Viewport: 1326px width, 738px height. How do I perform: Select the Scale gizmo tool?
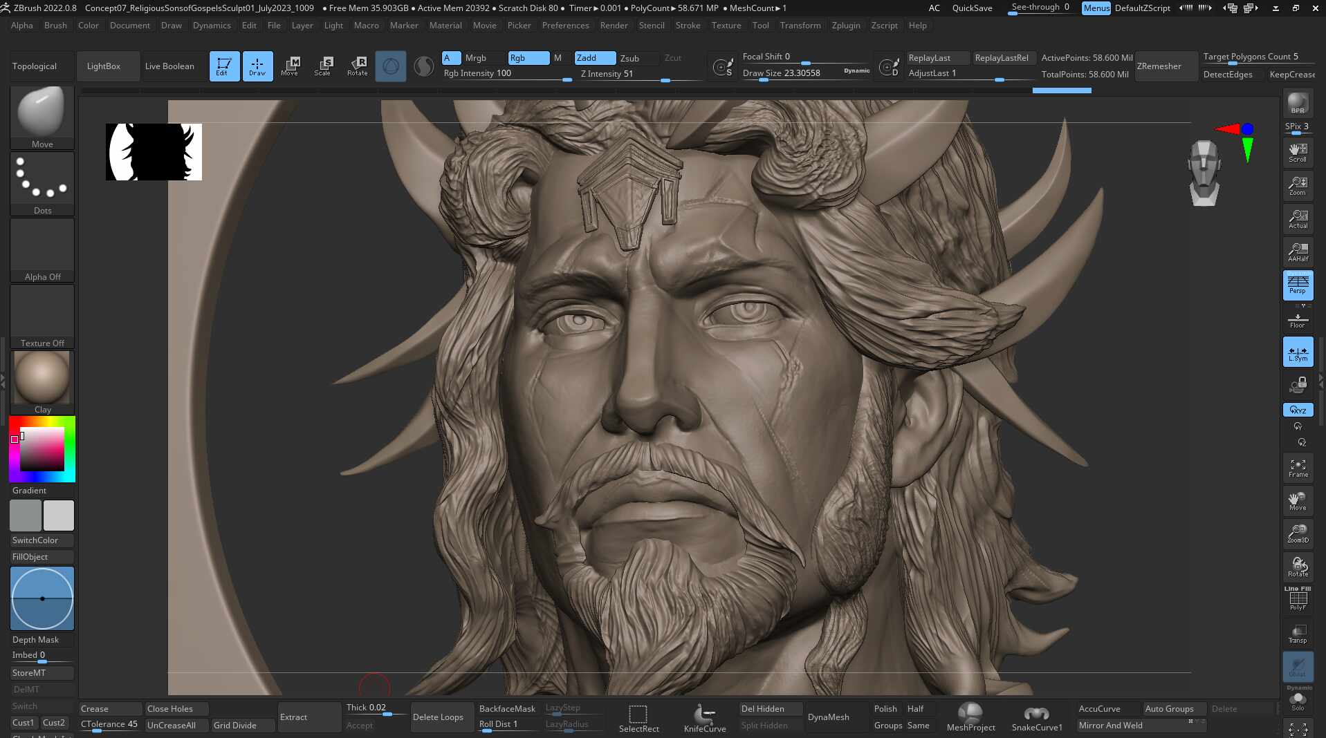323,66
